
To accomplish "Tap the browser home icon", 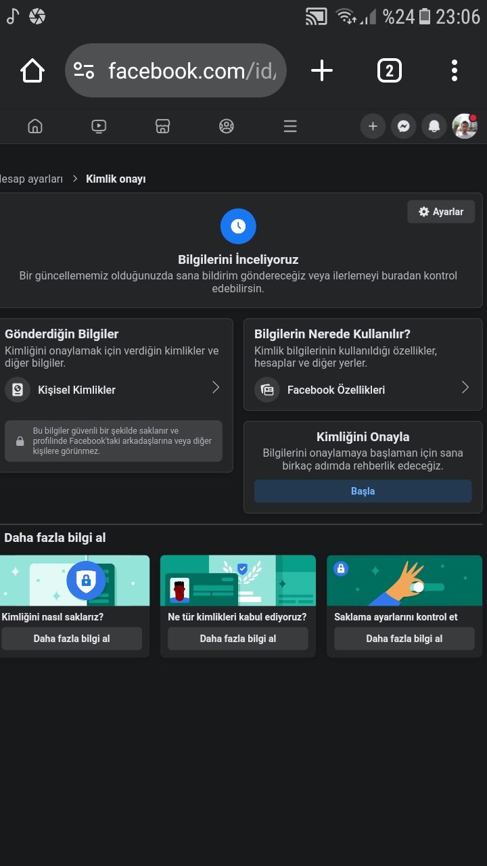I will [32, 70].
